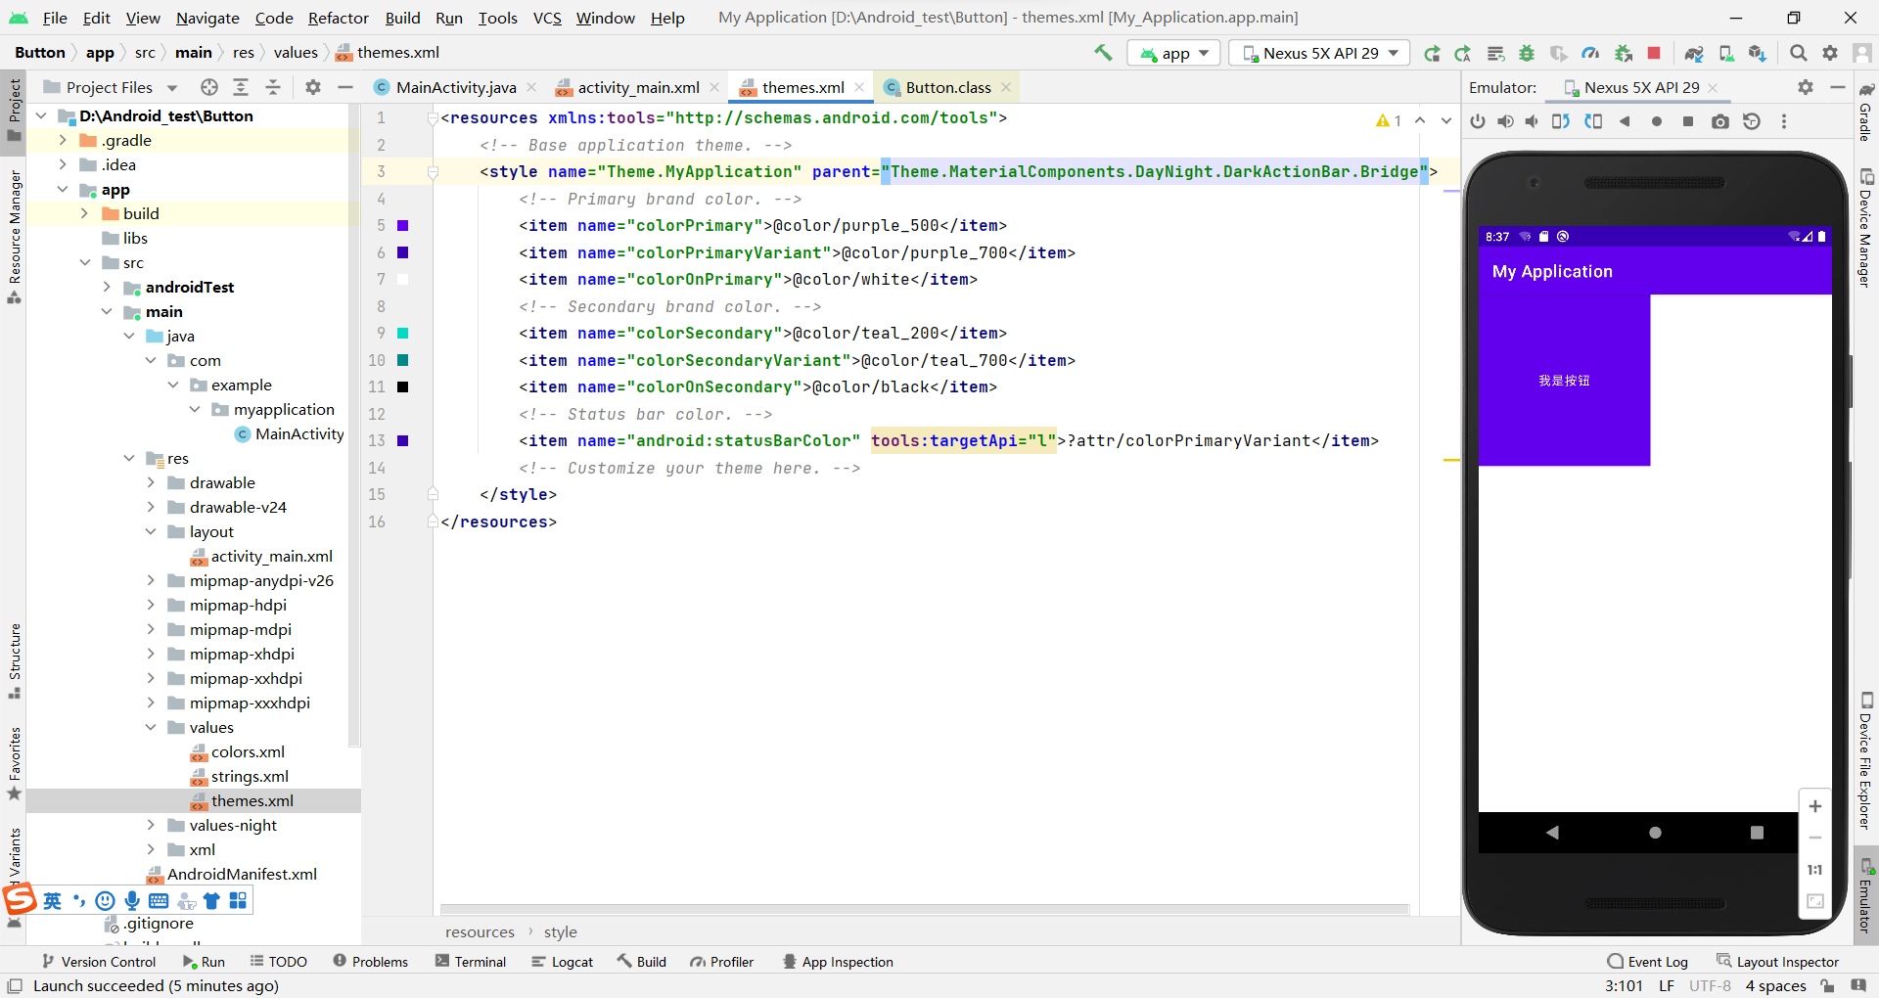The height and width of the screenshot is (998, 1879).
Task: Sync project with Gradle files
Action: coord(1694,53)
